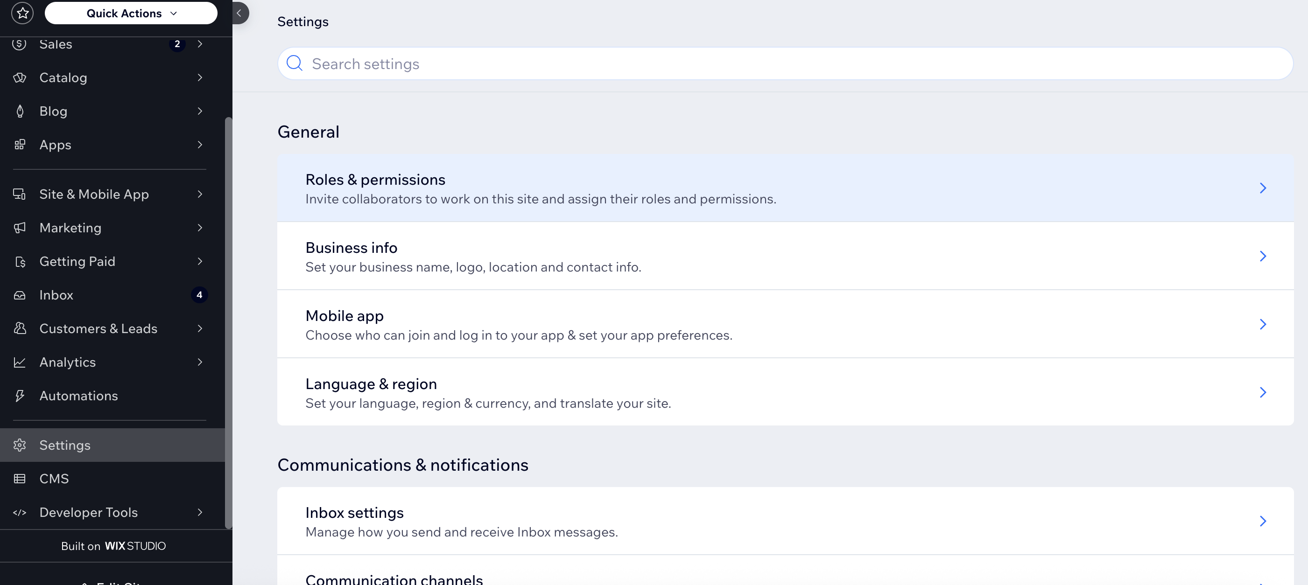Expand the Customers & Leads chevron
This screenshot has height=585, width=1308.
[x=200, y=328]
